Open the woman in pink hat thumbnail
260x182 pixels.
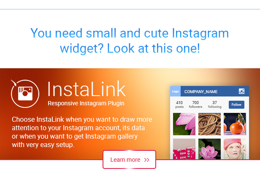click(x=235, y=149)
